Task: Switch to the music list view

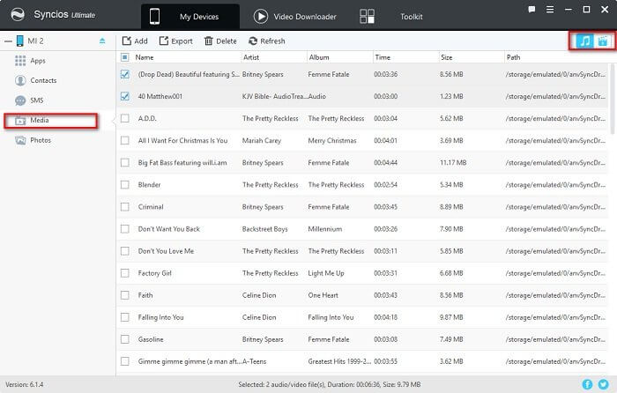Action: pos(584,41)
